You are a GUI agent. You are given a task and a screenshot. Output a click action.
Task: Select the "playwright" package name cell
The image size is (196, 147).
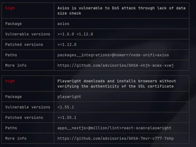pos(69,97)
